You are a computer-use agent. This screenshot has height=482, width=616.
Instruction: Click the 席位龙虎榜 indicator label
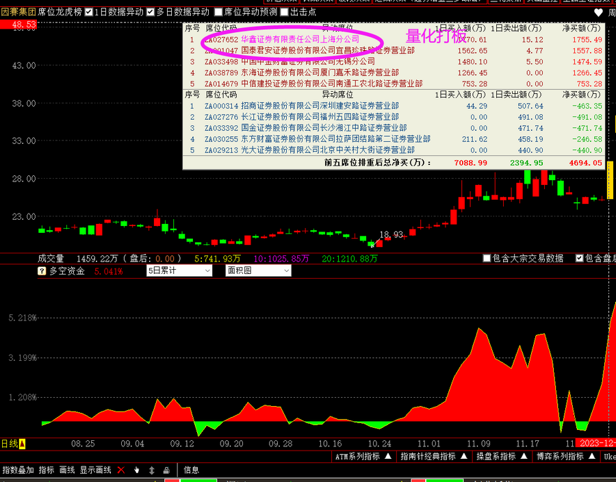pos(60,12)
